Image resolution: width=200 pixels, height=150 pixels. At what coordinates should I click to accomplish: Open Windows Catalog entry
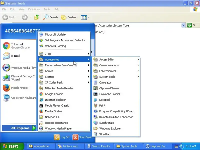tap(64, 46)
